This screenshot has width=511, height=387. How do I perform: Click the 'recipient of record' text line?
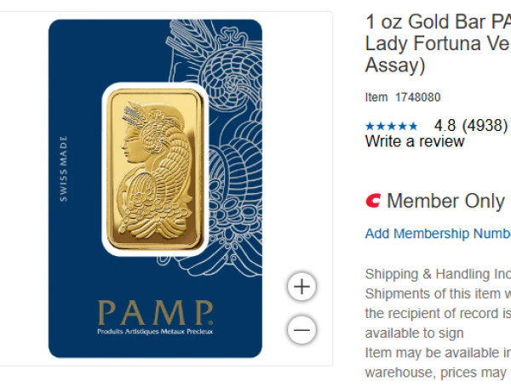[438, 314]
